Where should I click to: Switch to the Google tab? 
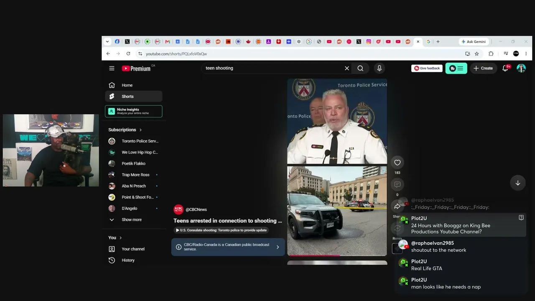(428, 42)
